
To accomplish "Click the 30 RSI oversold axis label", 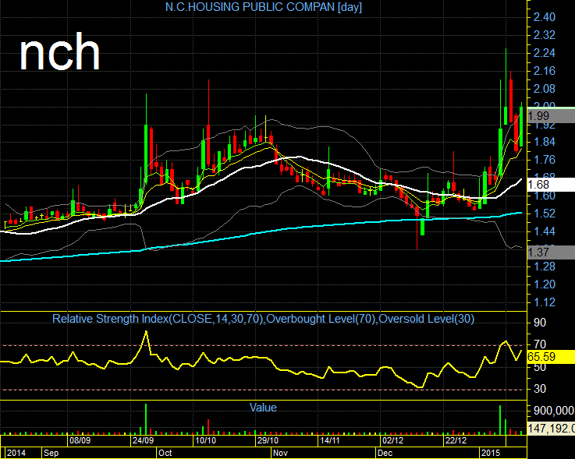I will point(540,389).
